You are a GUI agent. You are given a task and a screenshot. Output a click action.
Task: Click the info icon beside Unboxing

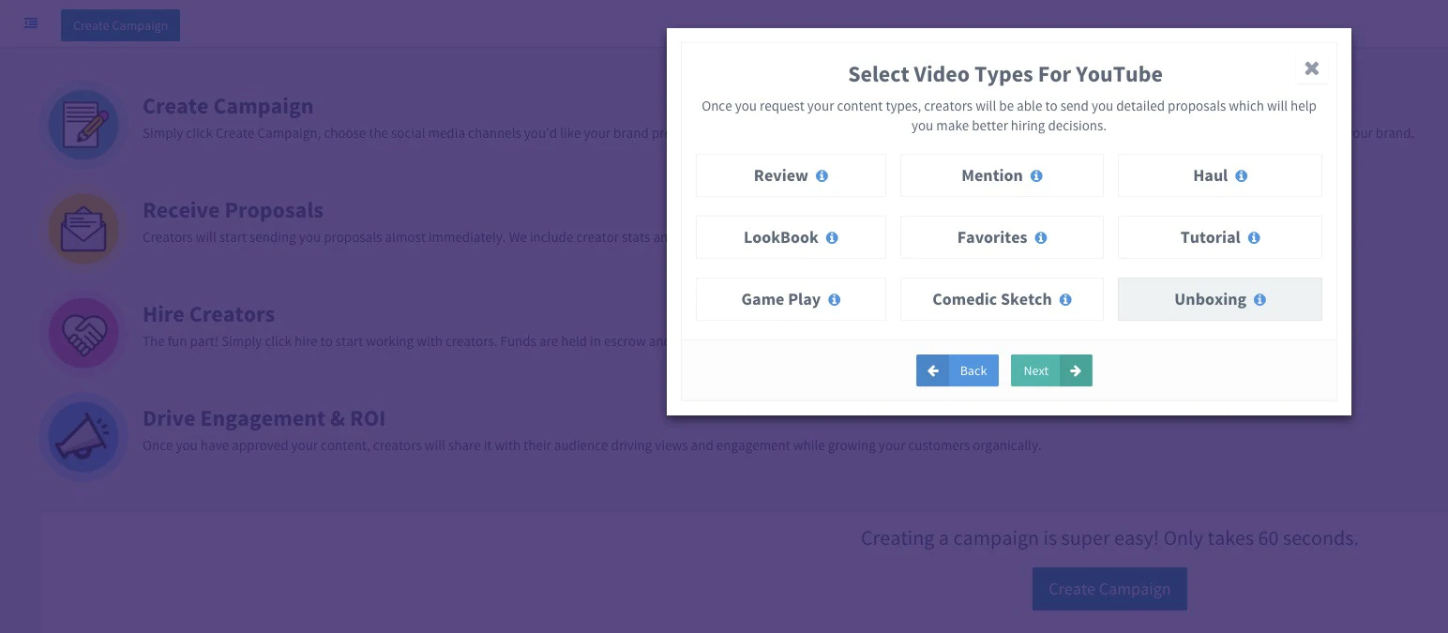tap(1259, 300)
